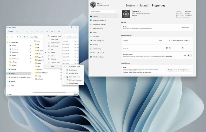Expand the Network tree node

click(x=7, y=81)
